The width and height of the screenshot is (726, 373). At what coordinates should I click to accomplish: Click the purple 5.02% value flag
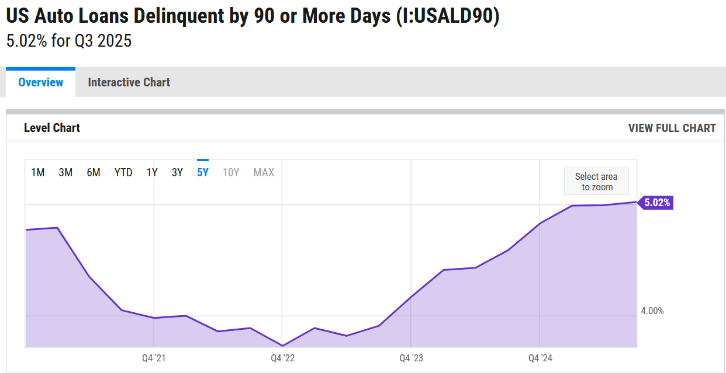[x=656, y=203]
